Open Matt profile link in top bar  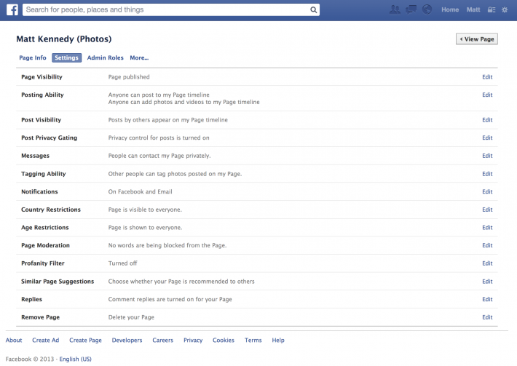473,10
